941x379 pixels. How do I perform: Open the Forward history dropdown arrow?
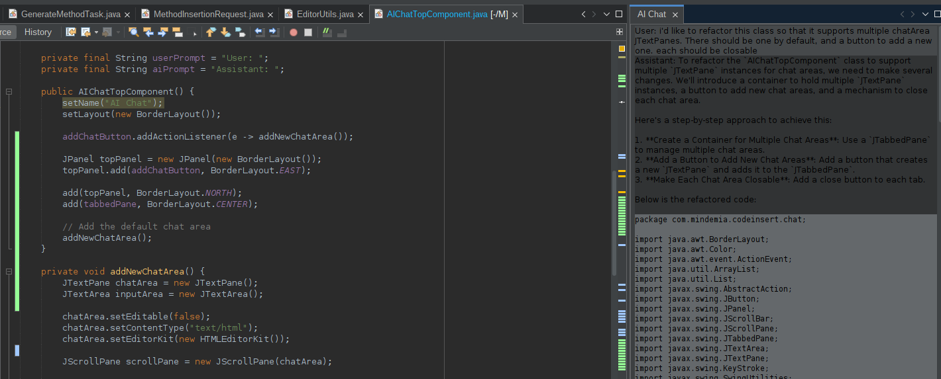pos(119,32)
